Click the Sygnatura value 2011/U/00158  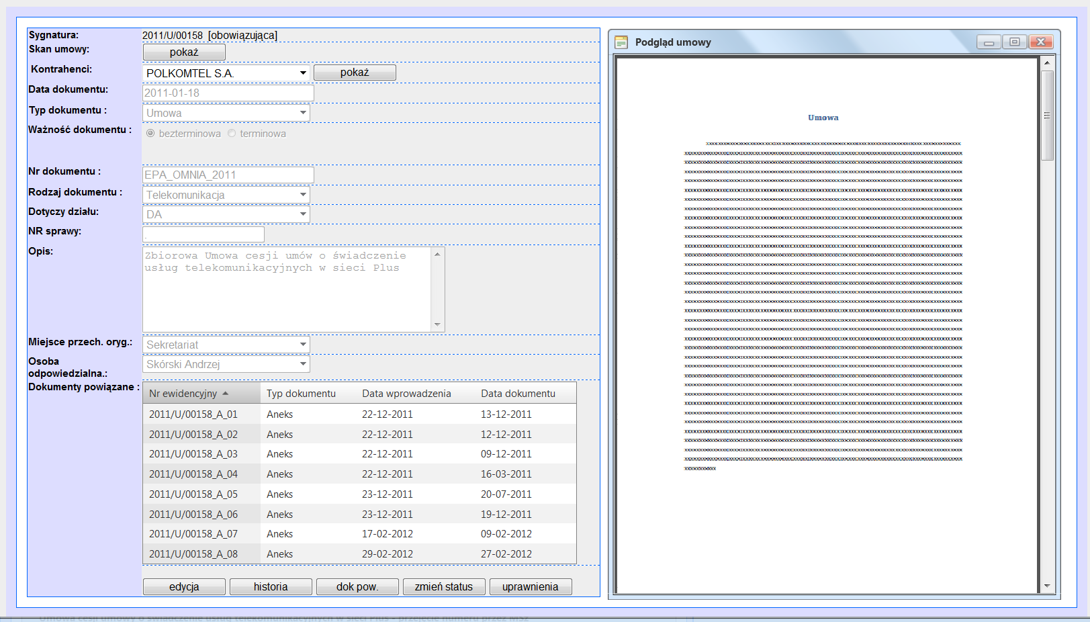(x=172, y=36)
